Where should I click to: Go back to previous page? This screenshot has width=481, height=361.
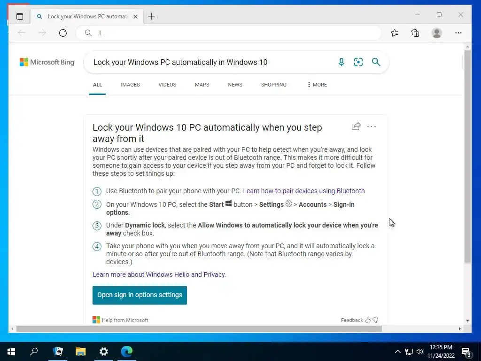click(x=22, y=33)
